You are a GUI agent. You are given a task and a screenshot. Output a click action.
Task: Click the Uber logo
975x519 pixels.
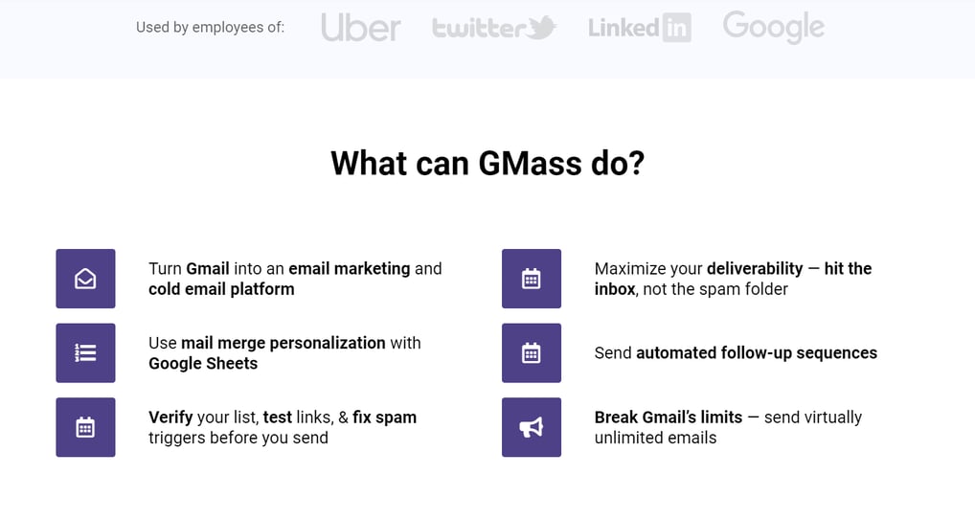(x=361, y=28)
